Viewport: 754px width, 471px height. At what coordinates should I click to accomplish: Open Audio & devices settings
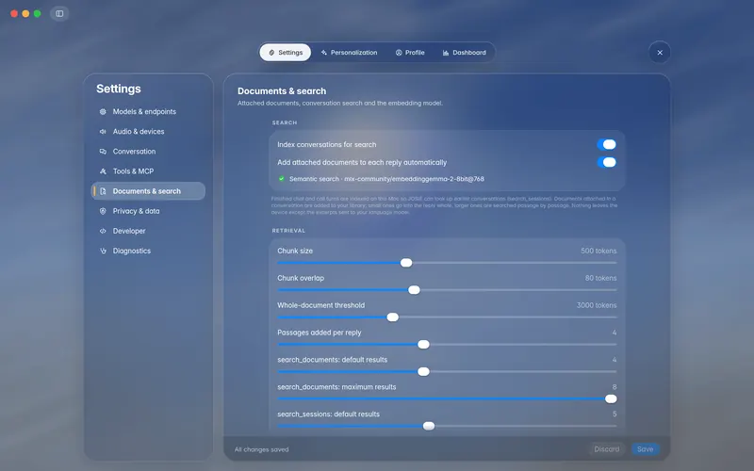click(148, 131)
